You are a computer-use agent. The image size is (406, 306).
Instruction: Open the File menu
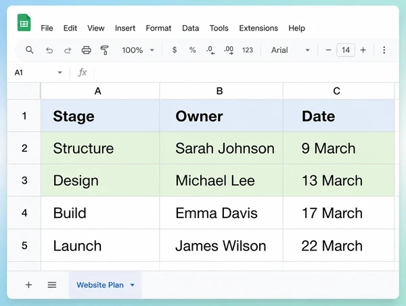point(47,28)
